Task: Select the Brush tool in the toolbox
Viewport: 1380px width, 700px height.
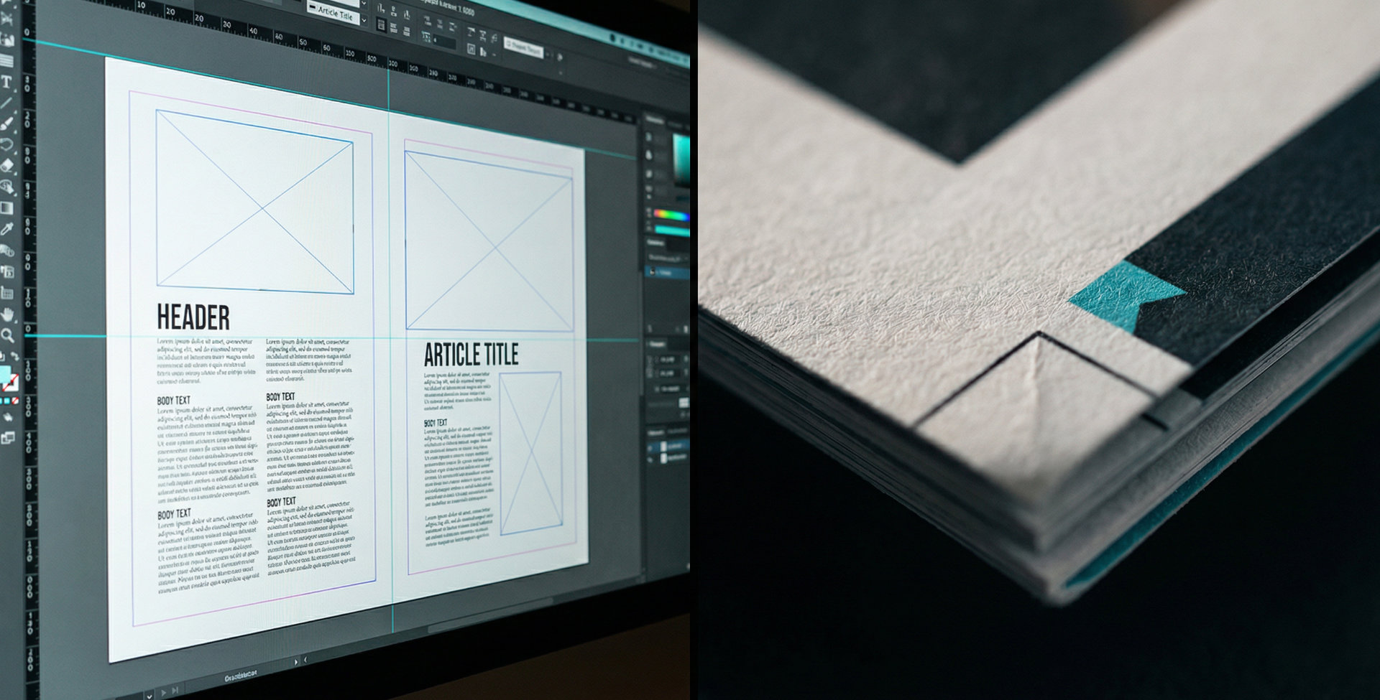Action: 7,123
